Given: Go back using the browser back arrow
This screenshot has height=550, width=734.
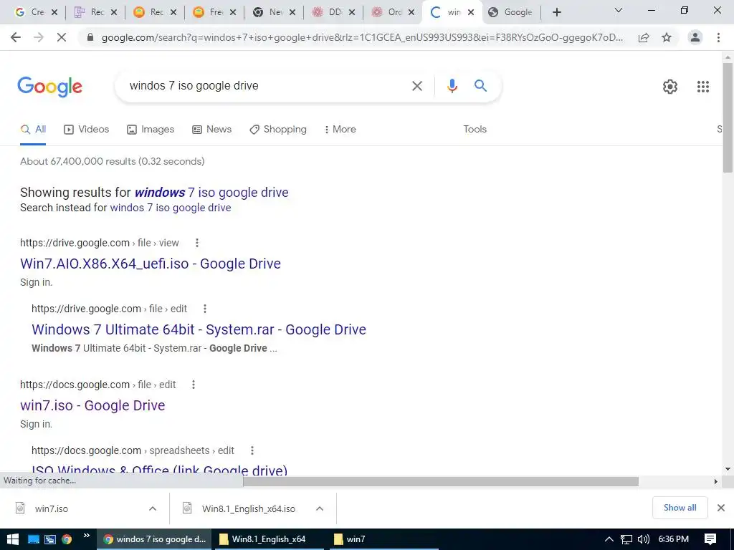Looking at the screenshot, I should (16, 37).
